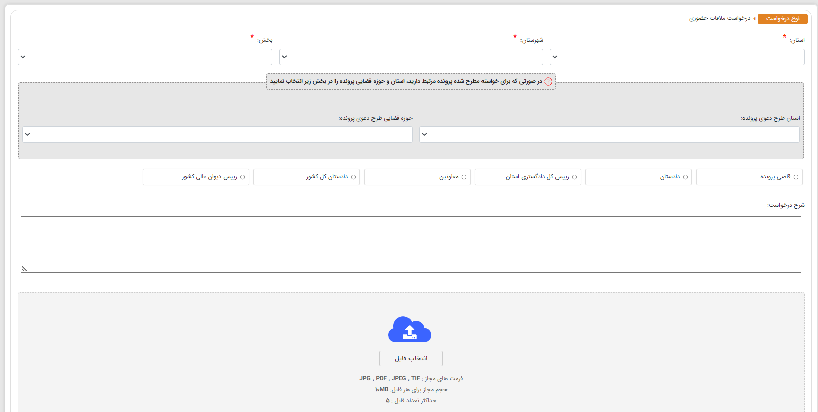Choose the دادستان کل کشور radio option
This screenshot has height=412, width=818.
pyautogui.click(x=353, y=177)
